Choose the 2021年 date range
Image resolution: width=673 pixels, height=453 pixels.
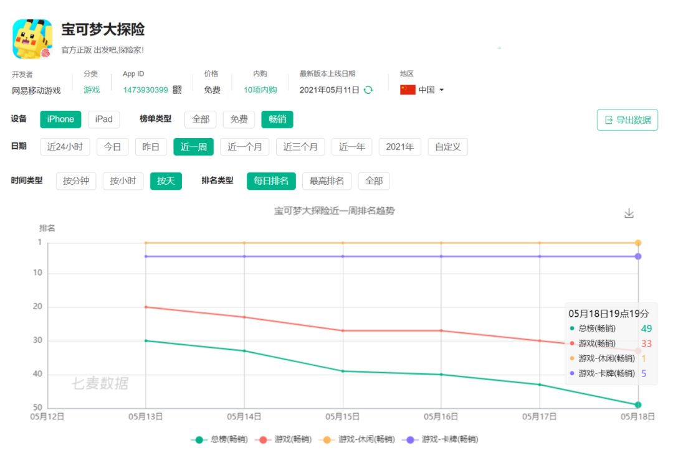point(400,147)
